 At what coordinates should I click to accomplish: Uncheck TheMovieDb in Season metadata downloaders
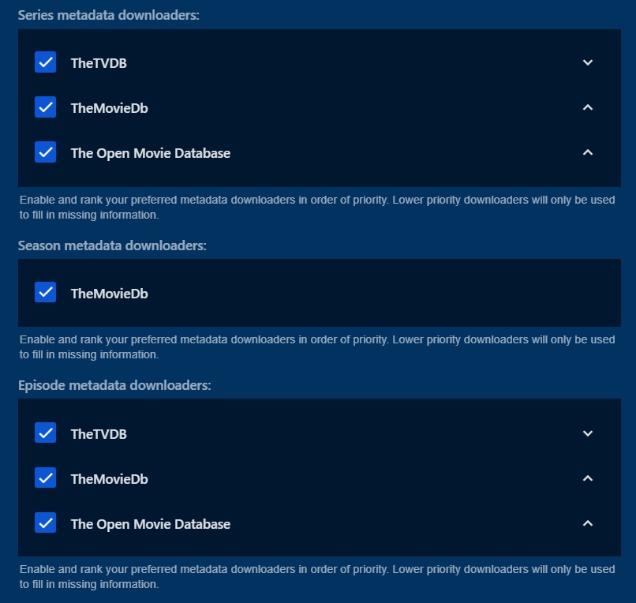46,293
